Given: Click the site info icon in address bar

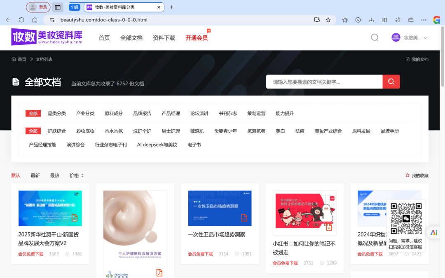Looking at the screenshot, I should point(52,20).
